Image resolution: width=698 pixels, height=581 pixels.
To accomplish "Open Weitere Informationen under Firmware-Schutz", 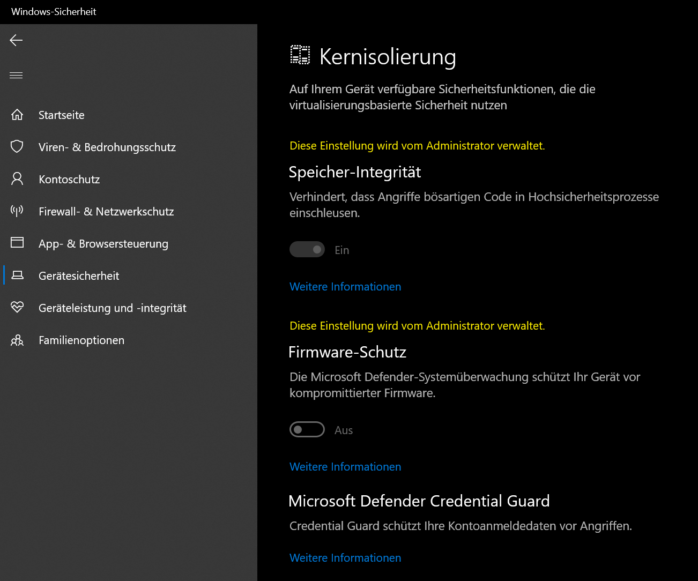I will [x=345, y=467].
